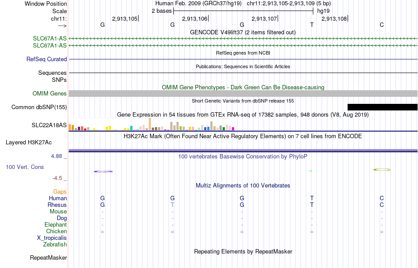Screen dimensions: 418x268
Task: Select the X_tropicalis alignment row label
Action: (52, 238)
